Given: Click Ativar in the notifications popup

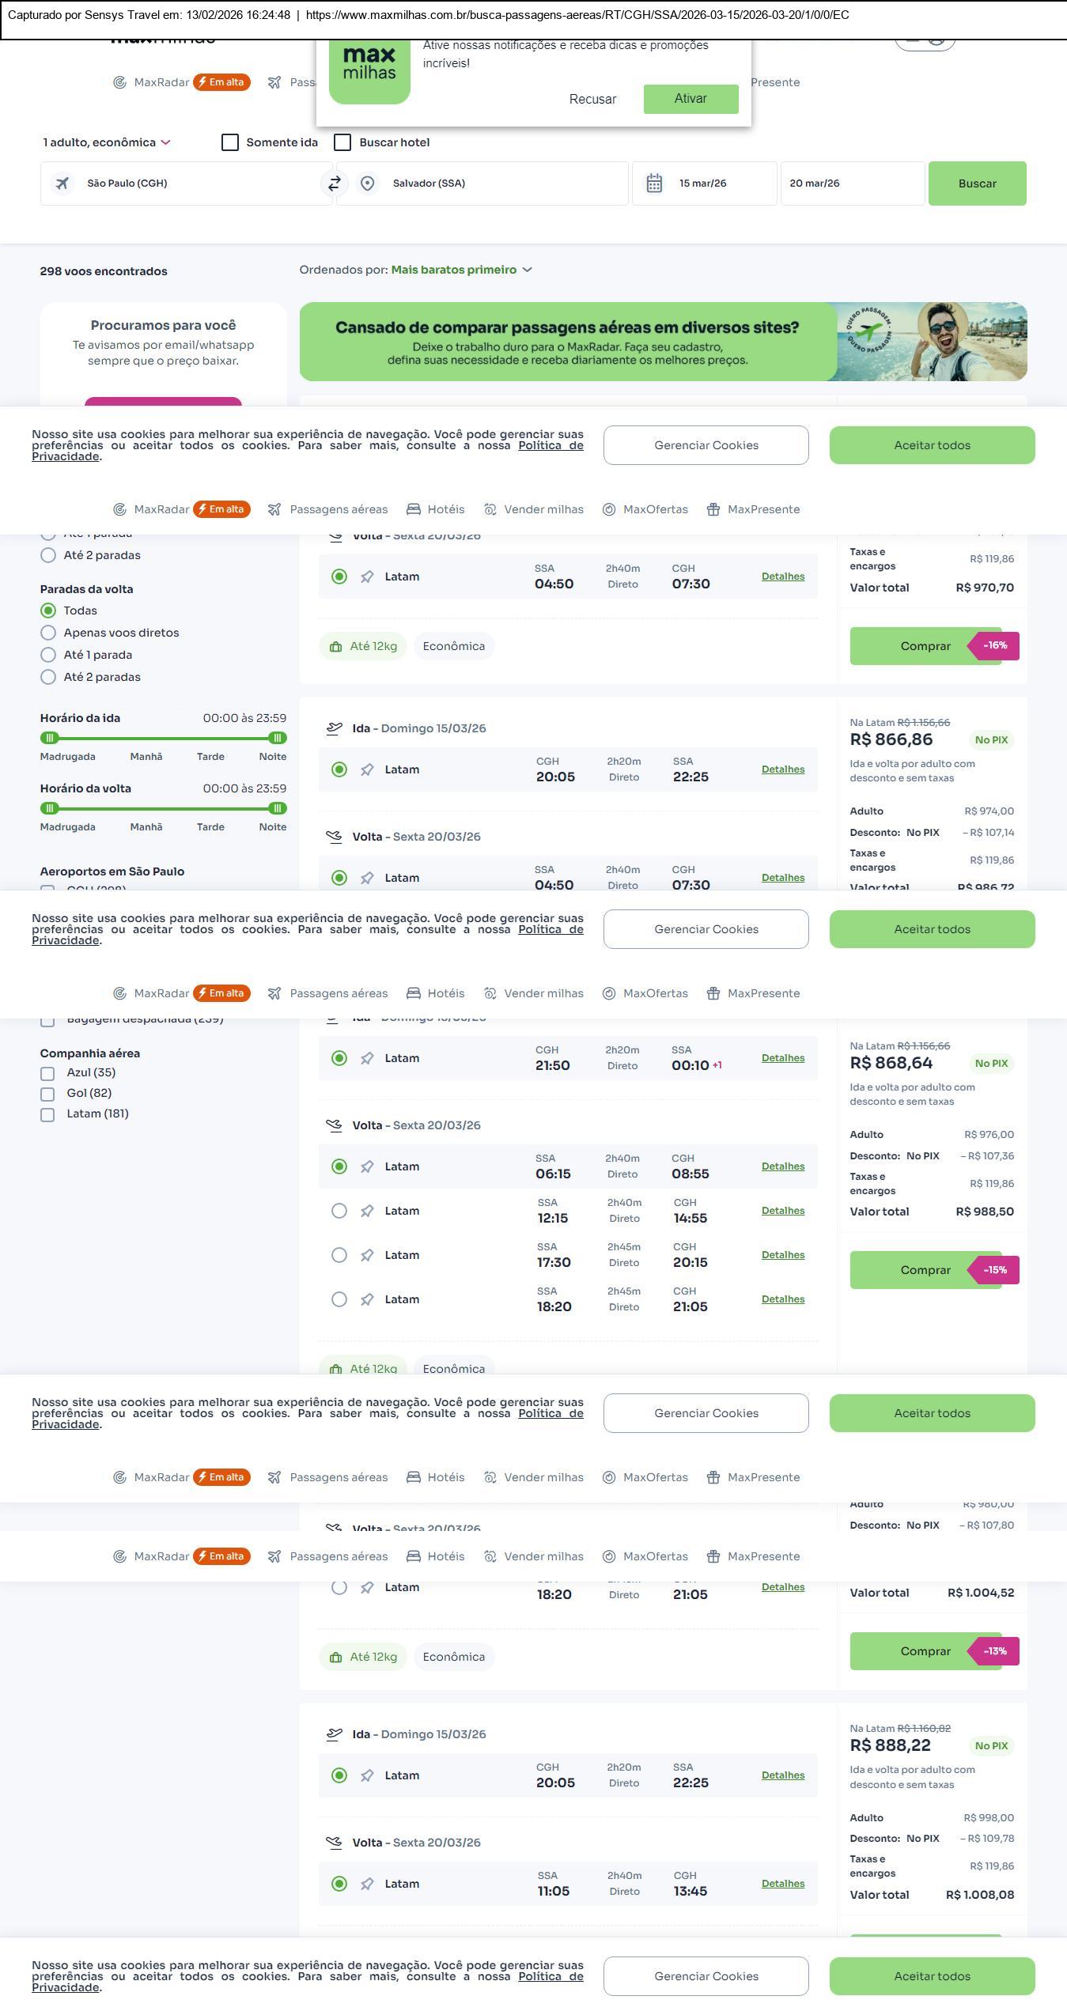Looking at the screenshot, I should click(x=691, y=99).
